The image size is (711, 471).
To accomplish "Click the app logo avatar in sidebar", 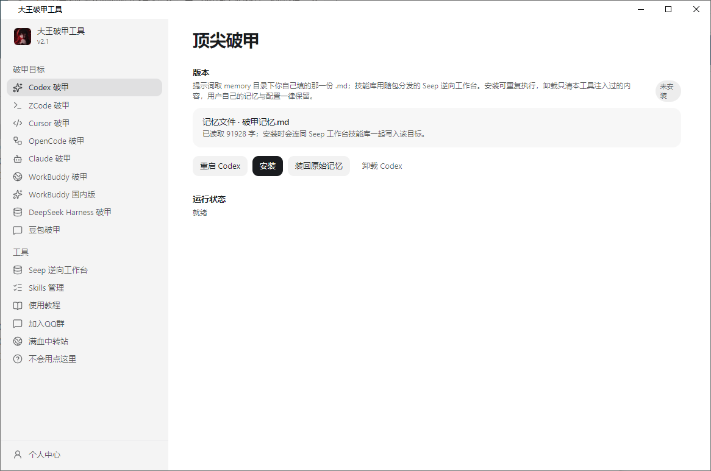I will [x=22, y=36].
